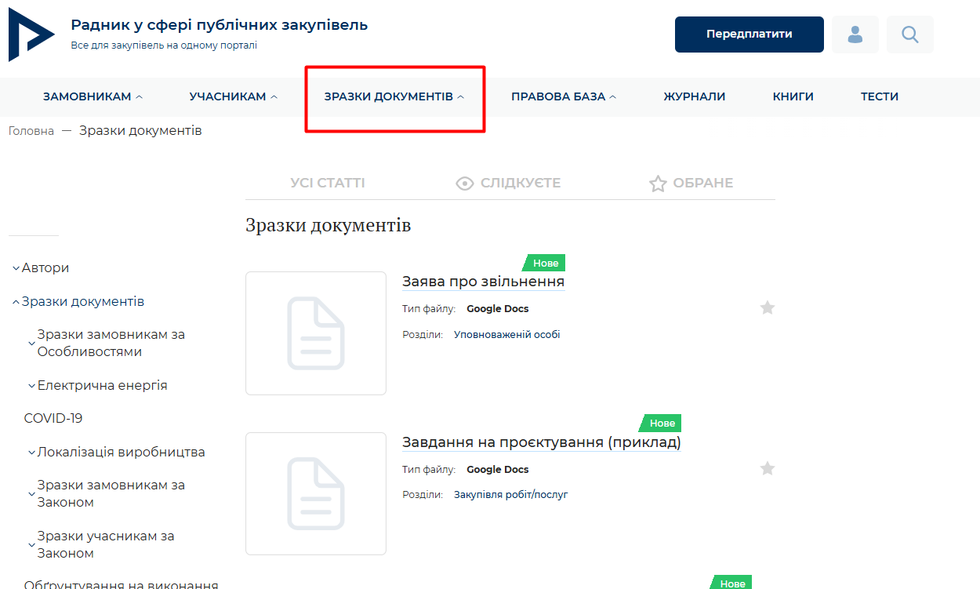Screen dimensions: 980x589
Task: Select the Усі статті tab
Action: coord(327,184)
